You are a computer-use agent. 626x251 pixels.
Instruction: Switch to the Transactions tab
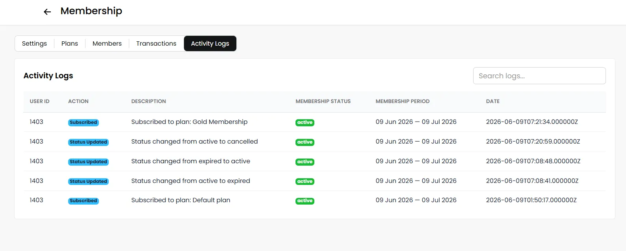(156, 44)
